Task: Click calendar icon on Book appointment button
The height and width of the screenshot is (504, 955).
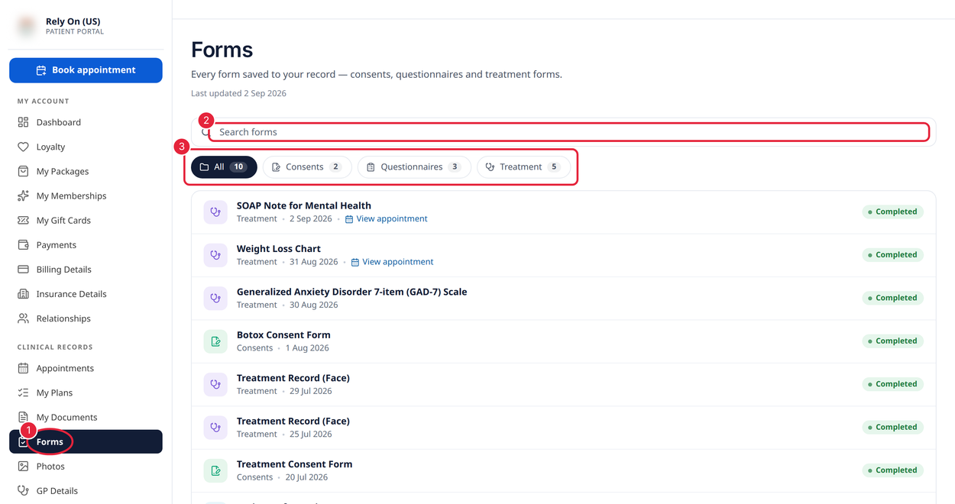Action: coord(41,70)
